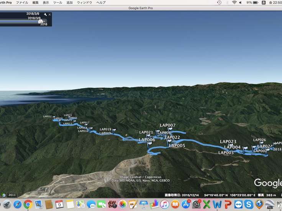Click the LAP019 flag marker
The width and height of the screenshot is (282, 211).
[114, 130]
